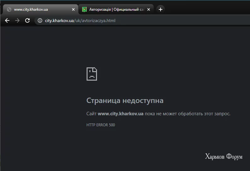This screenshot has height=171, width=250.
Task: Click the green favicon on Авторизація tab
Action: pyautogui.click(x=84, y=9)
